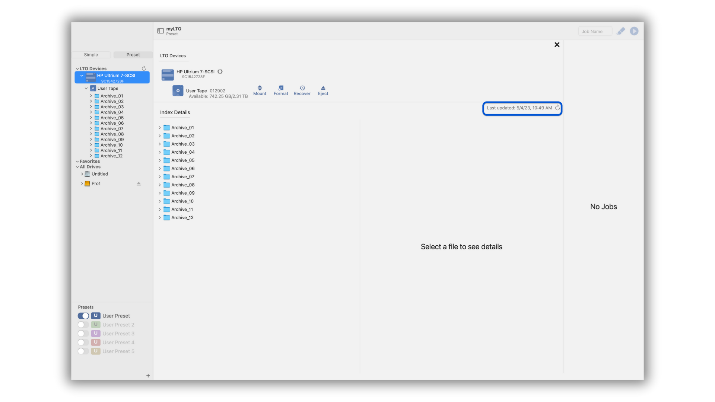Click the clean job brush icon

pos(620,31)
